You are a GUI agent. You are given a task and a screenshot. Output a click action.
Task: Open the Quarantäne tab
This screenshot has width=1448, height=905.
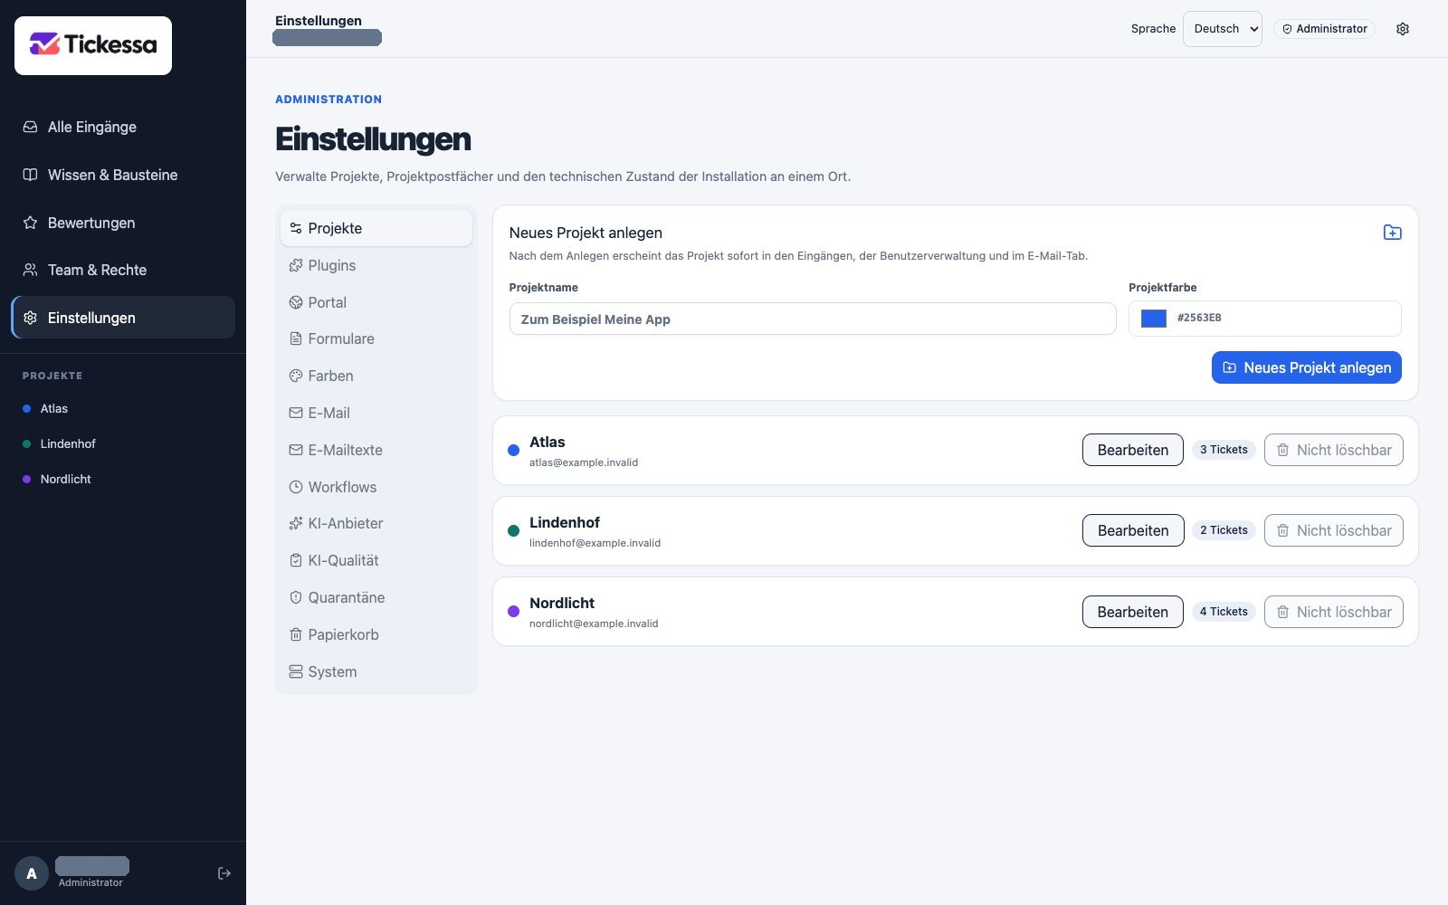pyautogui.click(x=376, y=597)
